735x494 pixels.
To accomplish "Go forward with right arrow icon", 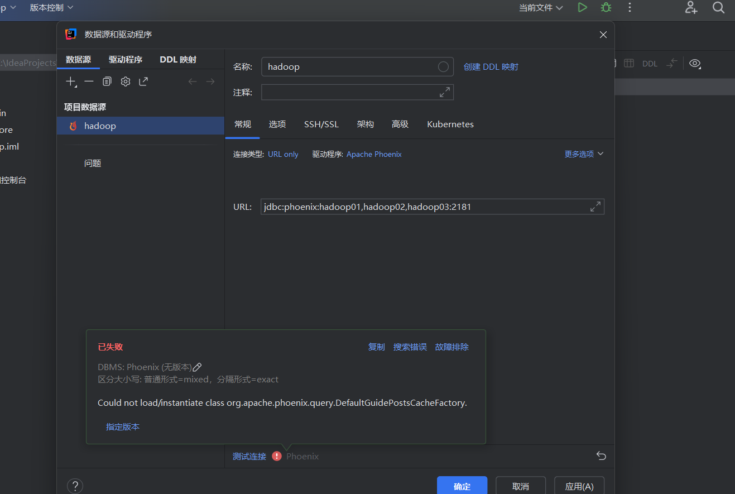I will coord(210,81).
